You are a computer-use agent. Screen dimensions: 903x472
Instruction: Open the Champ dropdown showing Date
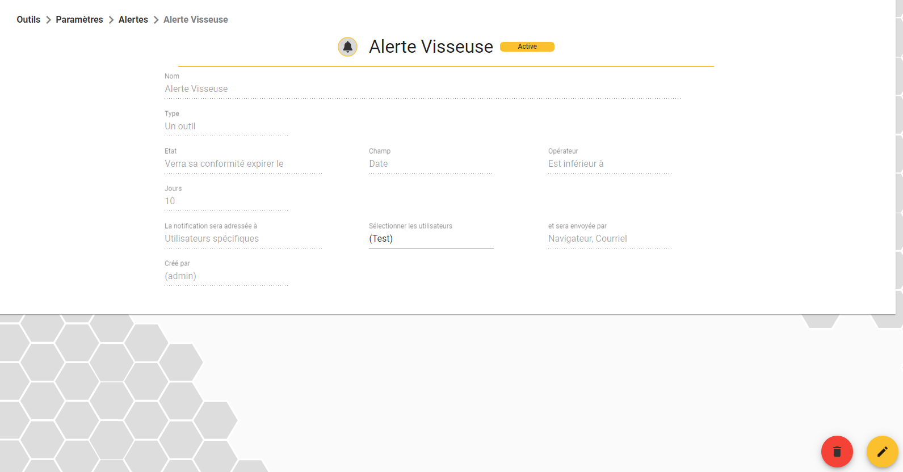[x=431, y=164]
